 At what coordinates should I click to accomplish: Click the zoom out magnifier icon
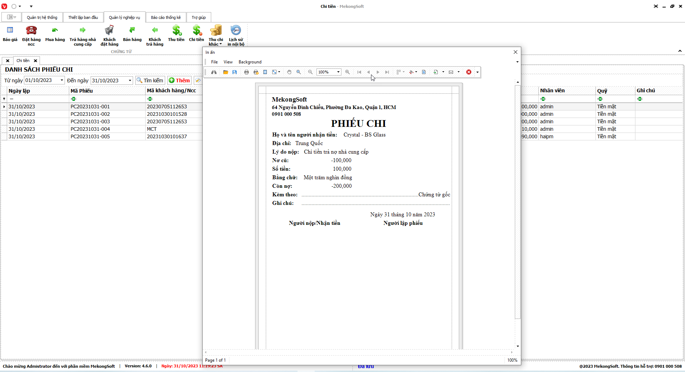(x=310, y=72)
